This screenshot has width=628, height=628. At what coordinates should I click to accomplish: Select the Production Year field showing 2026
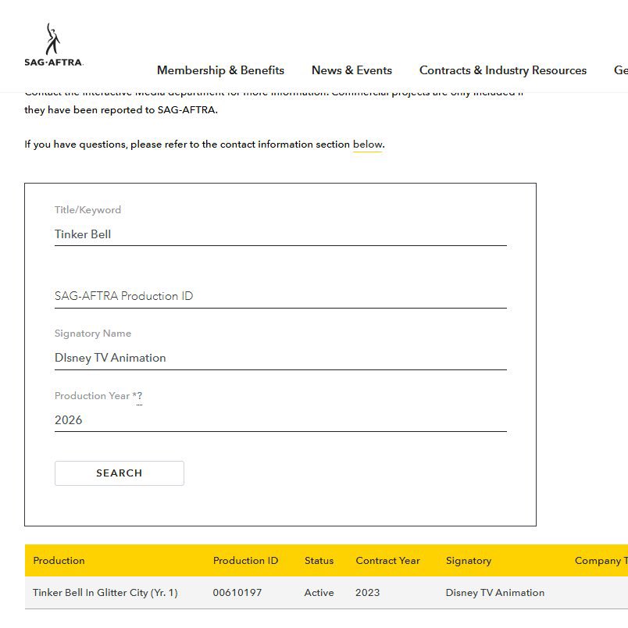[x=280, y=419]
